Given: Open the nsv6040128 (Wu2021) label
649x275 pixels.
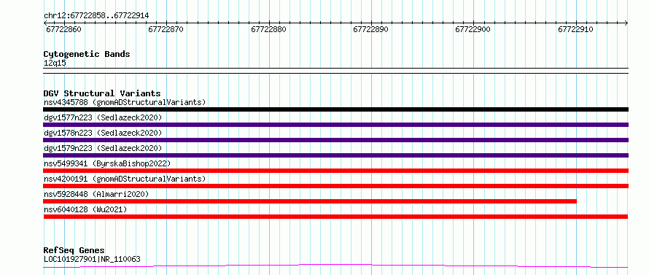Looking at the screenshot, I should tap(85, 209).
